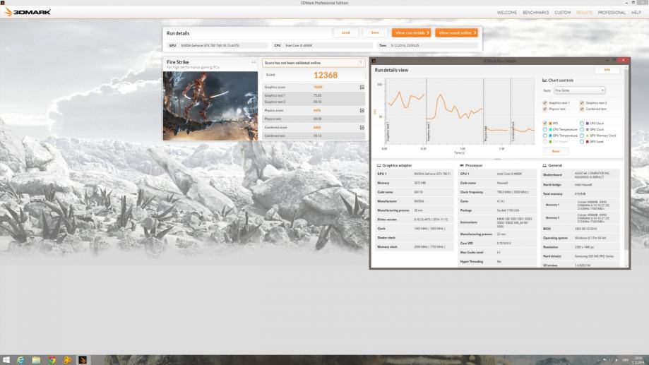This screenshot has height=365, width=649.
Task: Click the Hyper Threading row in Processor
Action: point(497,261)
